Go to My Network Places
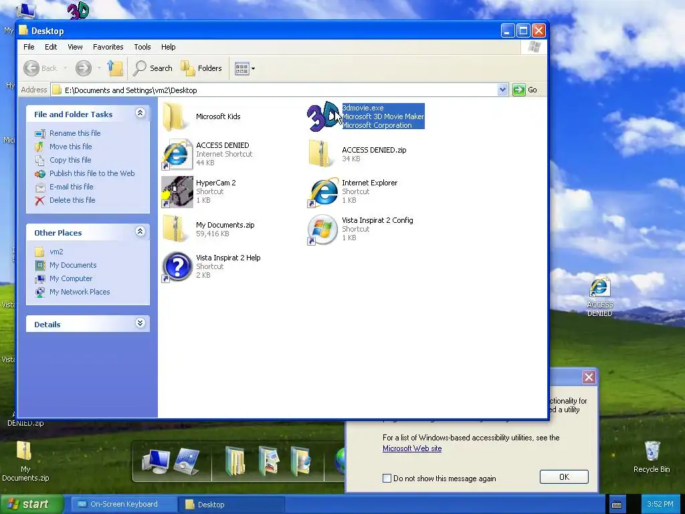 (72, 292)
